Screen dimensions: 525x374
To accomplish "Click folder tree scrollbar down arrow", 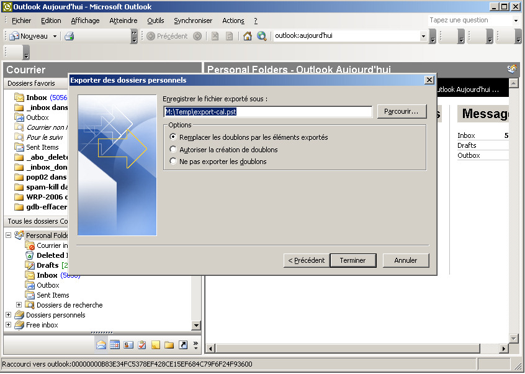I will (x=196, y=325).
